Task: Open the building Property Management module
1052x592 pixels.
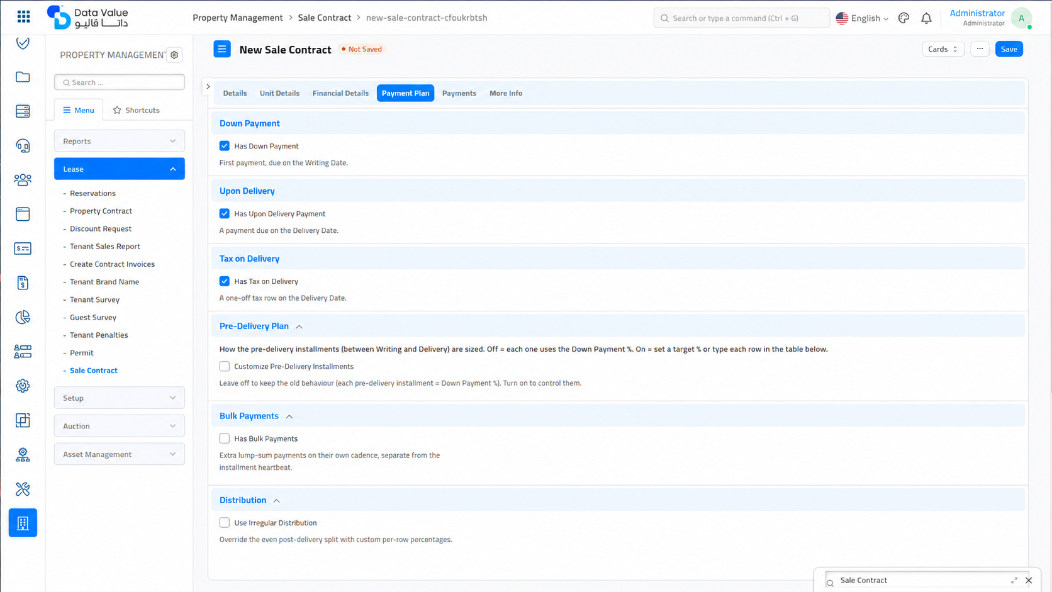Action: (23, 523)
